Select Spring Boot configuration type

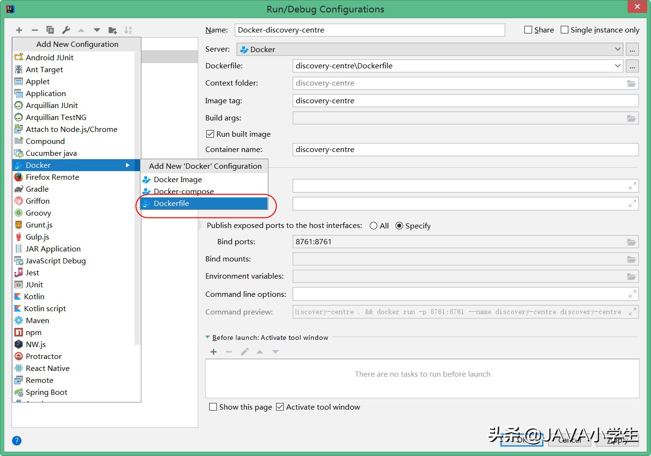(x=74, y=392)
